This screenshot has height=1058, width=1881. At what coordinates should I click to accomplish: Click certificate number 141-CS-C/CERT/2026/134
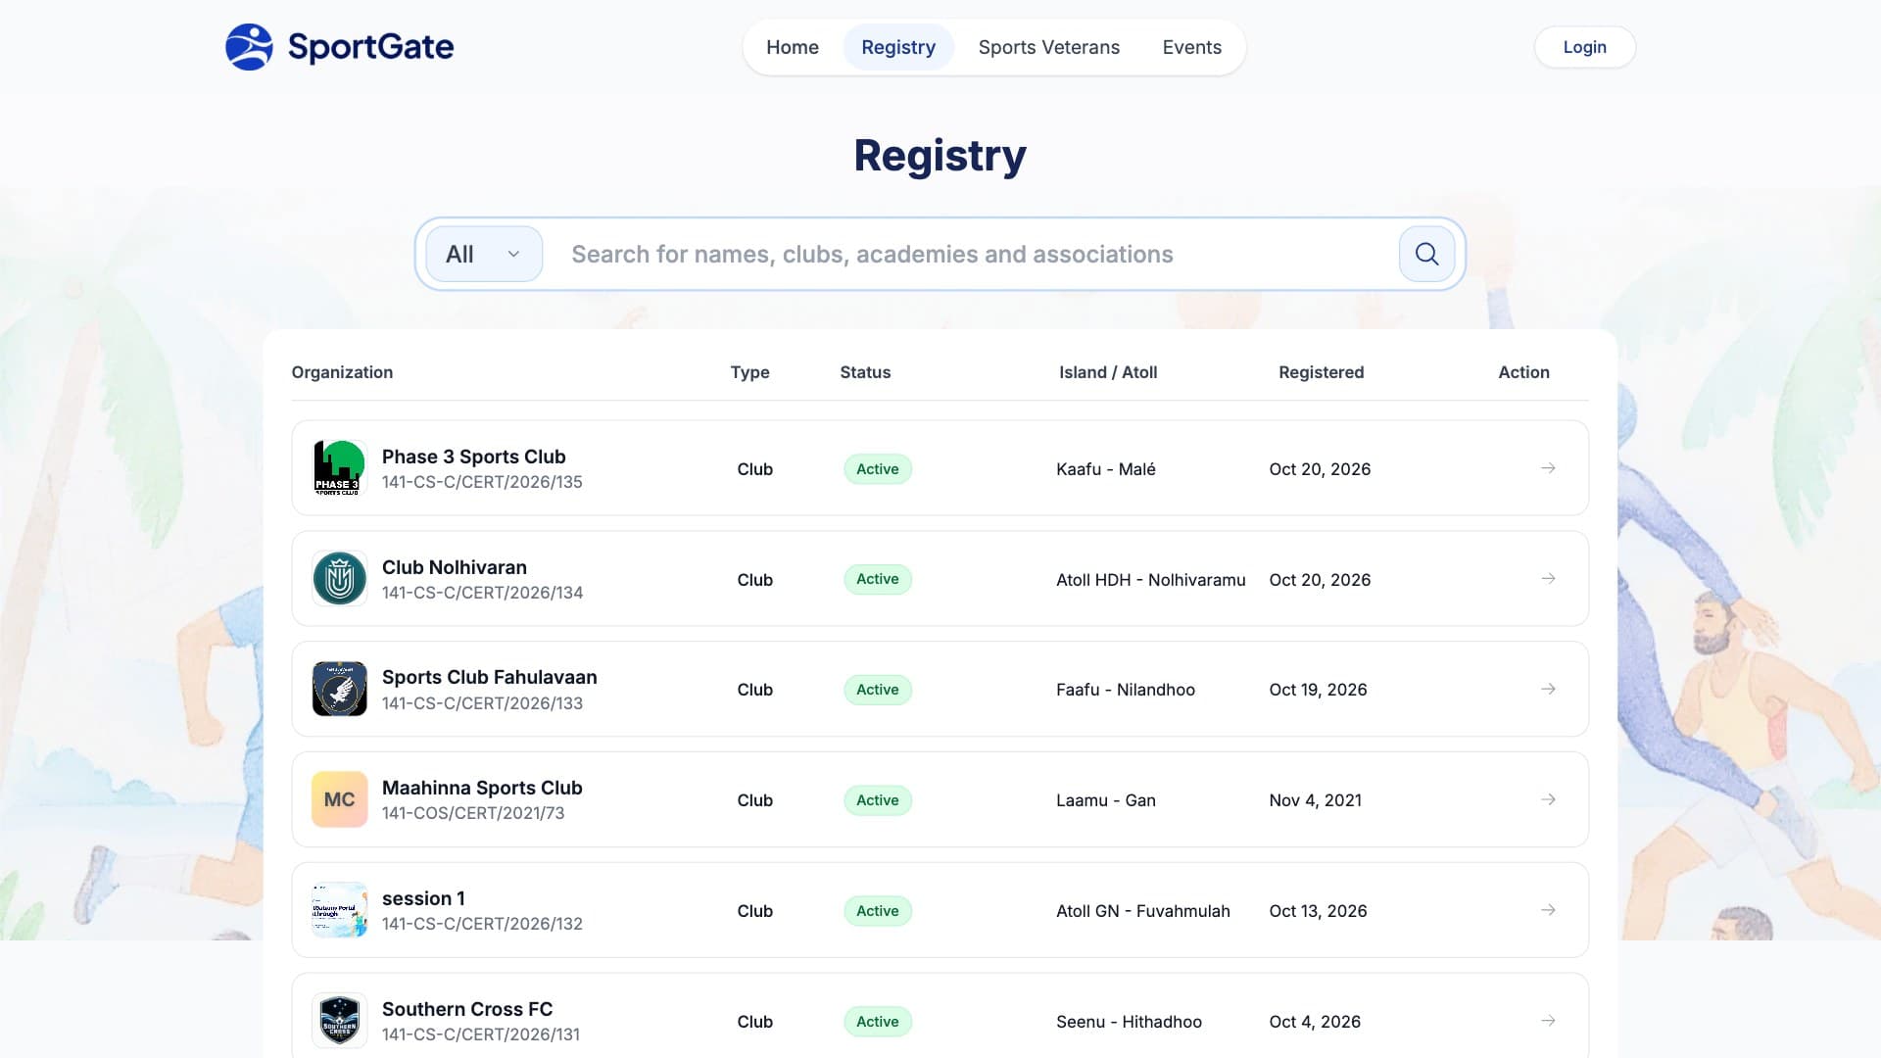(482, 593)
